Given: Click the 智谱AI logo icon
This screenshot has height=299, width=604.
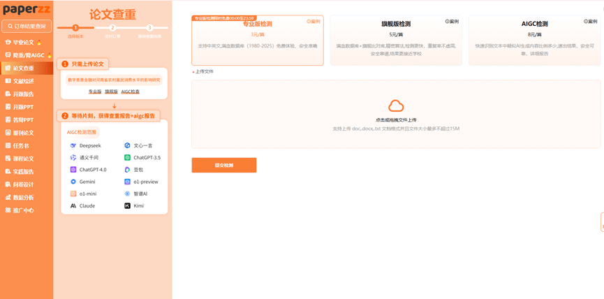Looking at the screenshot, I should [128, 194].
